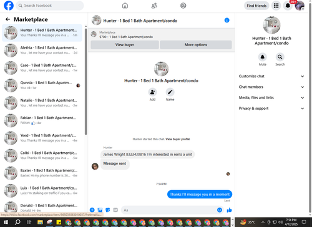Screen dimensions: 312x227
Task: Add people with the Add icon
Action: (x=152, y=92)
